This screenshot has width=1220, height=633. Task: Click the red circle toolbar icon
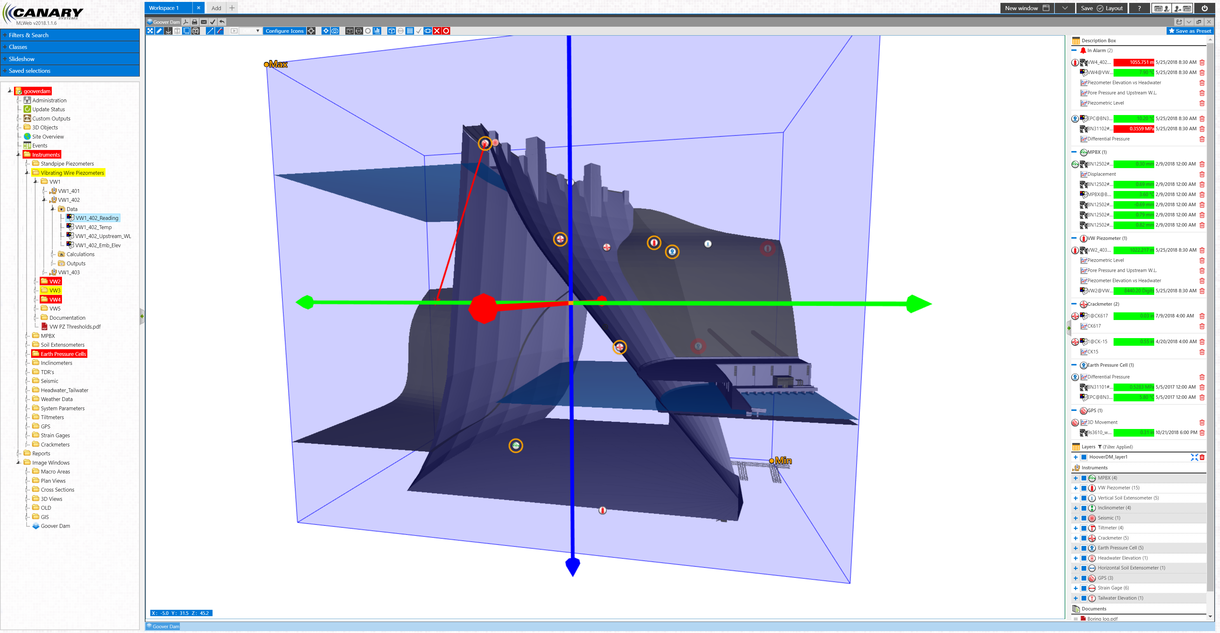446,31
